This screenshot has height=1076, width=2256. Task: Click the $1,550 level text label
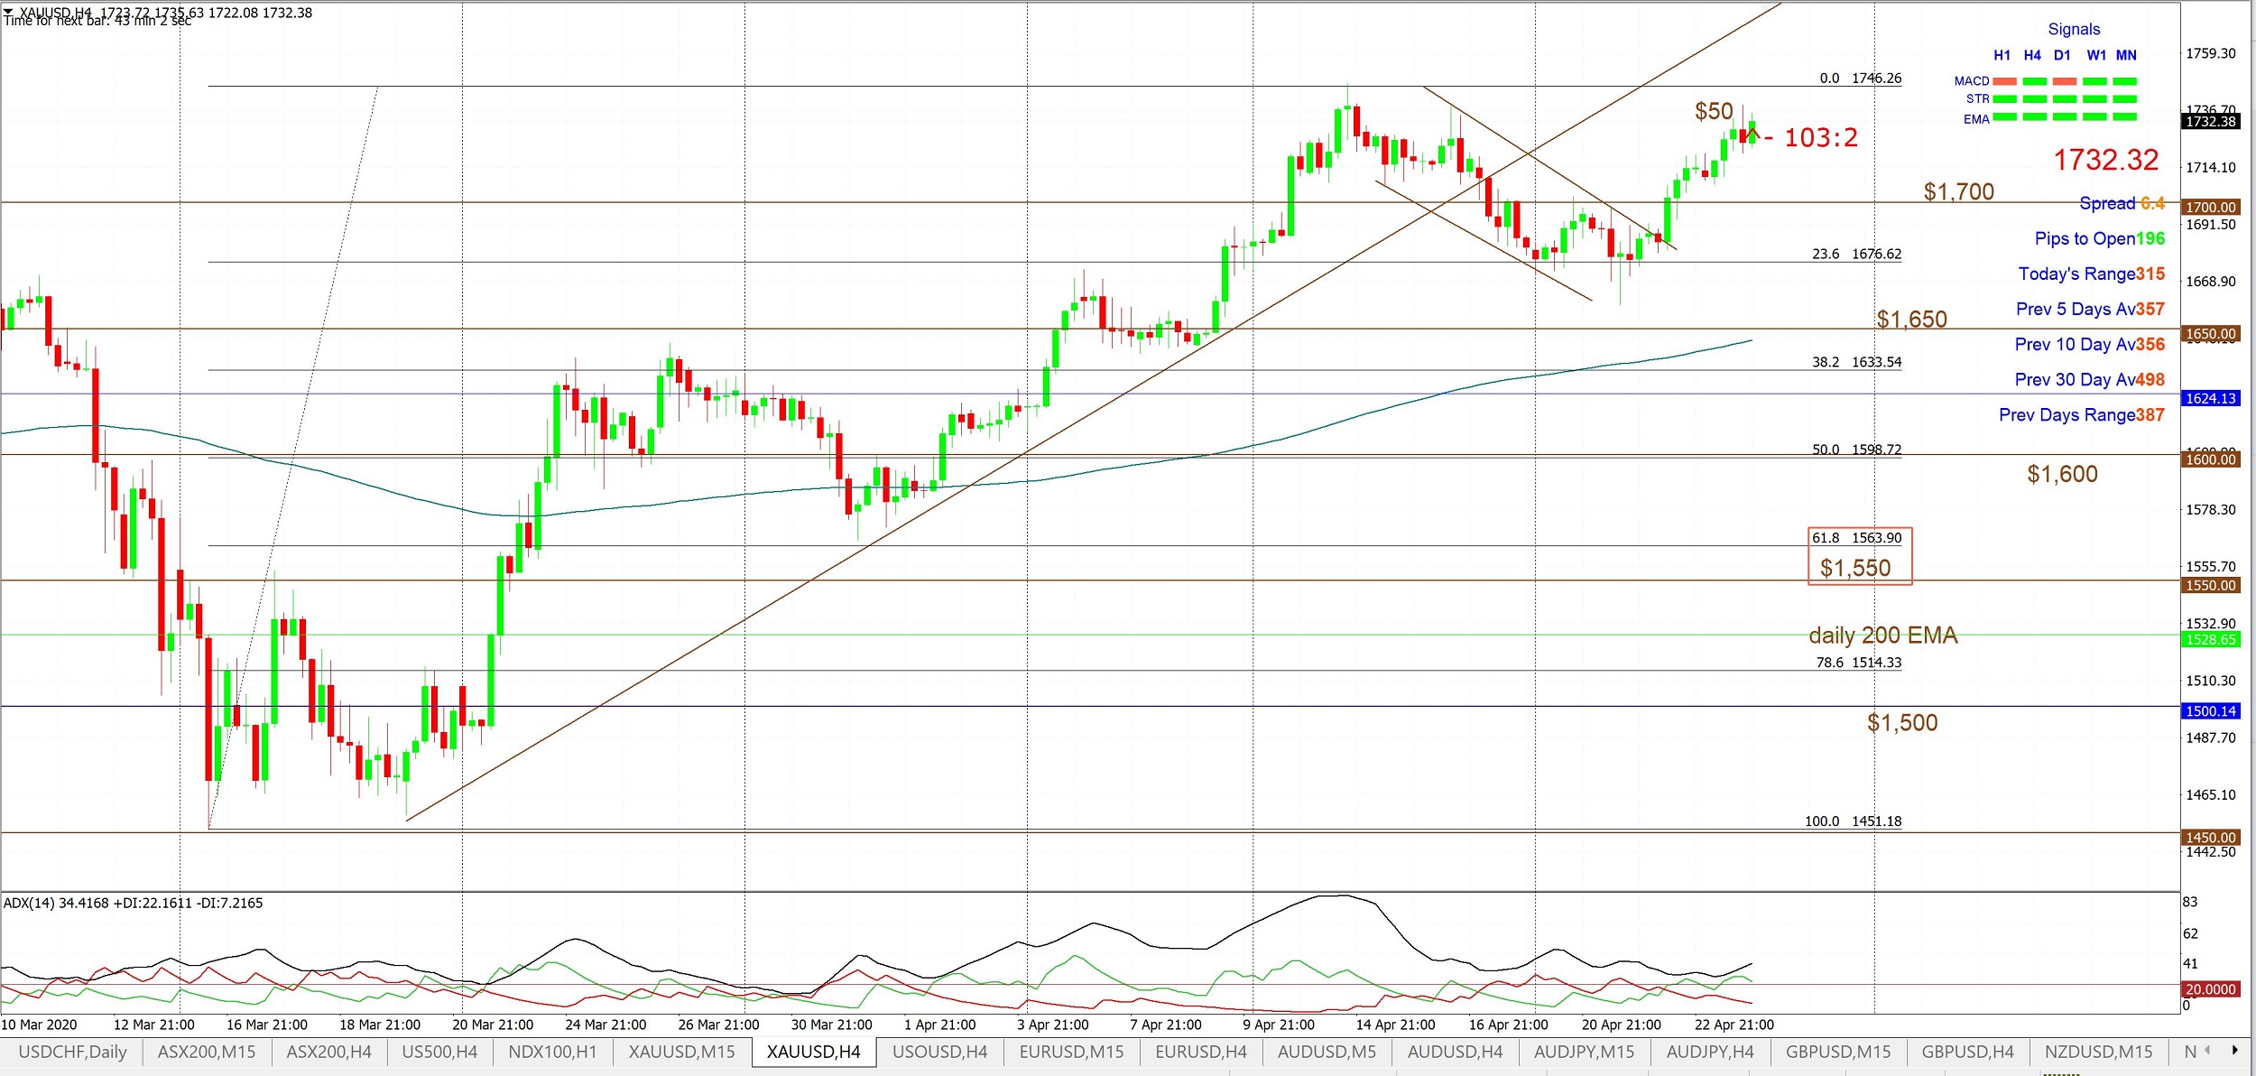1854,568
